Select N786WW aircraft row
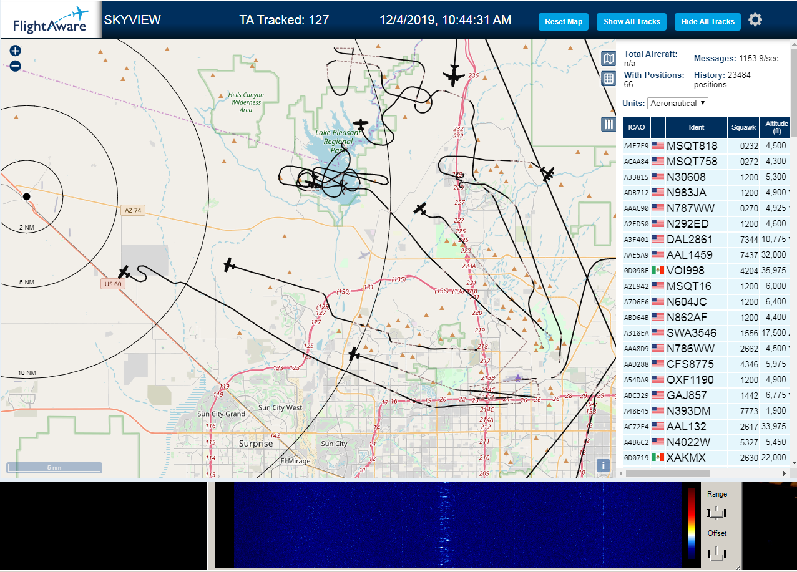 pyautogui.click(x=707, y=348)
